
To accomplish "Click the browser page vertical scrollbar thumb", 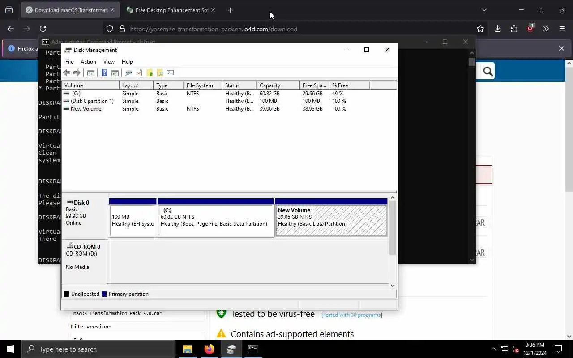I will (x=569, y=130).
